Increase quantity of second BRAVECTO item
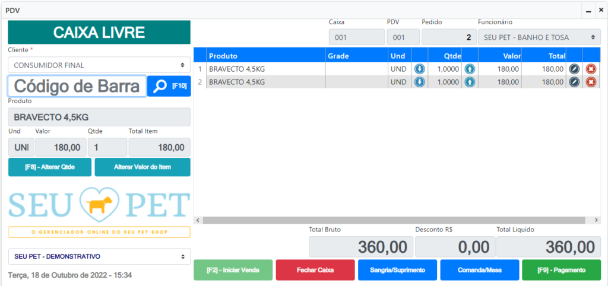 tap(470, 82)
